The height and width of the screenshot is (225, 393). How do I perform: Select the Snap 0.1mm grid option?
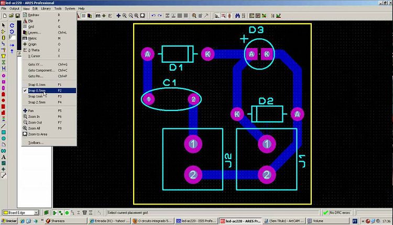37,84
